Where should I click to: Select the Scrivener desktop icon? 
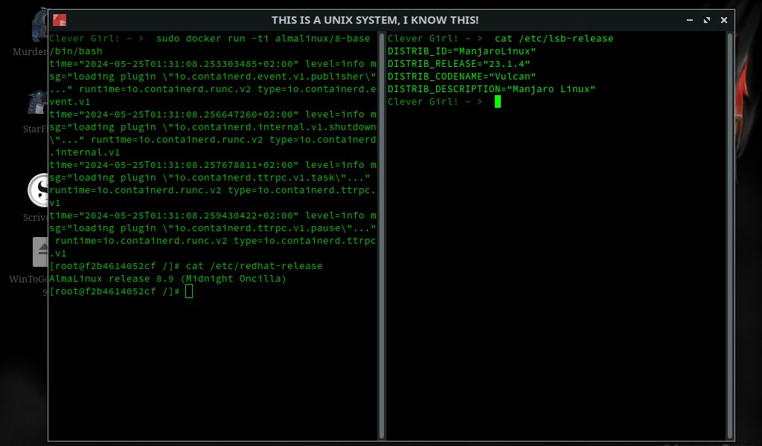[38, 190]
